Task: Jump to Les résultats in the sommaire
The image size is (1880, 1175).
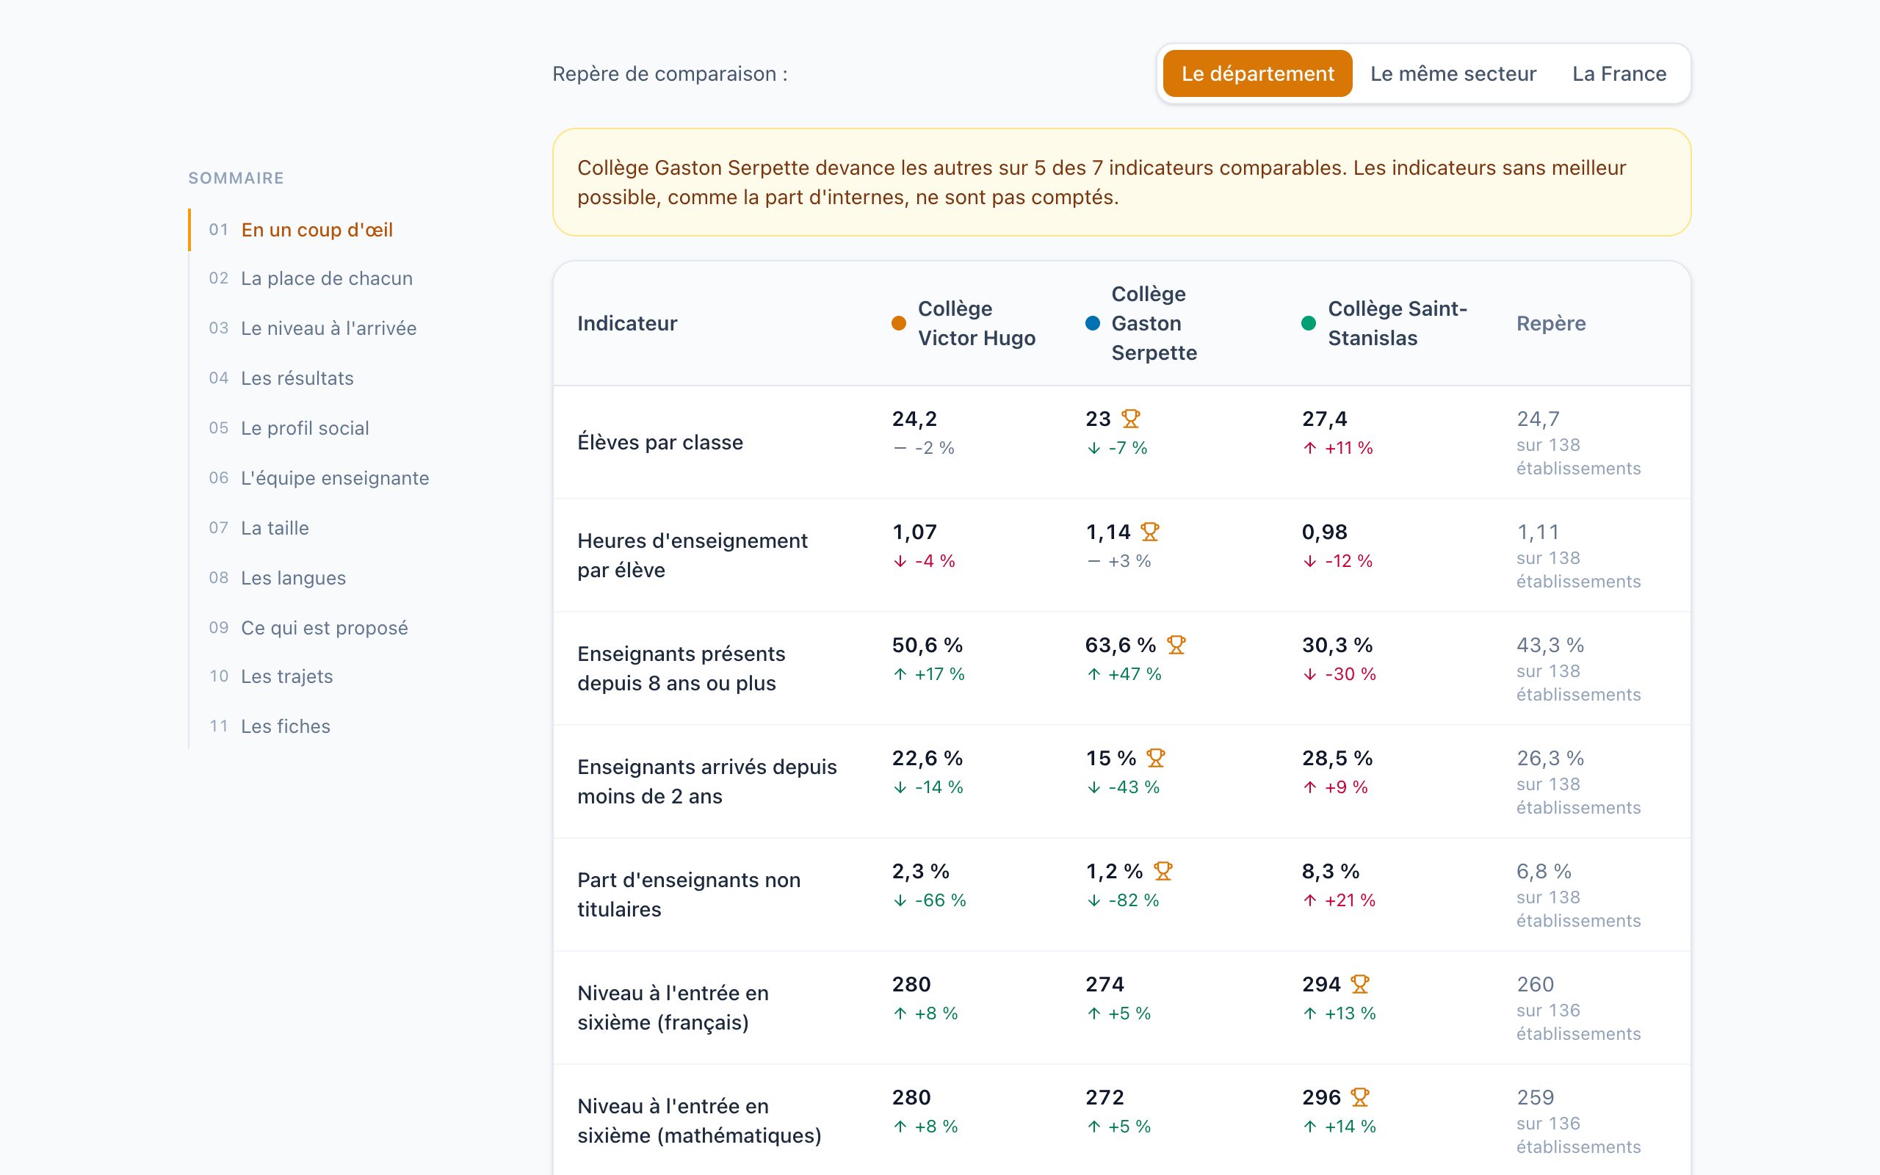Action: [297, 378]
